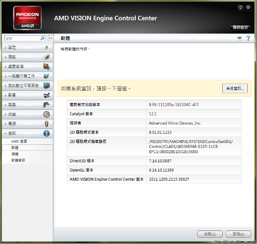Click the blue information icon beside 資訊
Viewport: 257px width, 244px height.
pos(47,133)
